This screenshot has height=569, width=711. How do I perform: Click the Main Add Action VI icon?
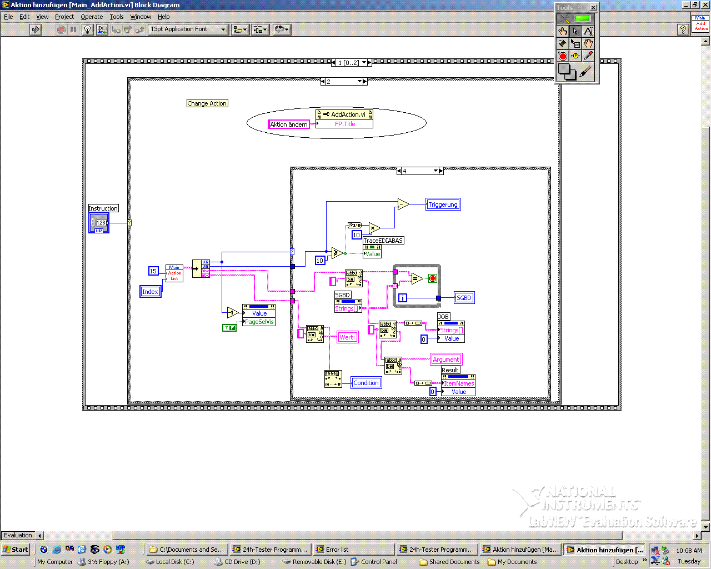coord(700,24)
